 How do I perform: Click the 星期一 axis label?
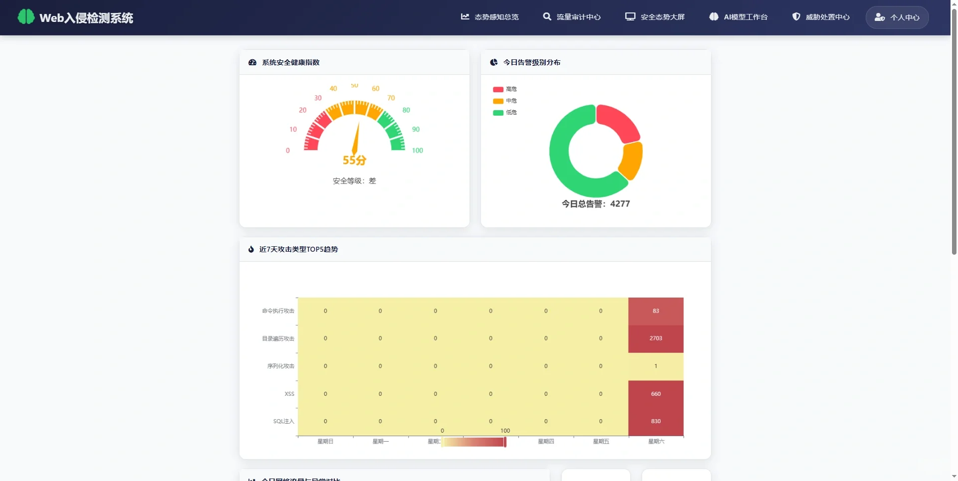tap(380, 442)
